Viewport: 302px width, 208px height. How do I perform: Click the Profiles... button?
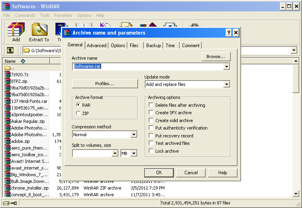coord(105,84)
